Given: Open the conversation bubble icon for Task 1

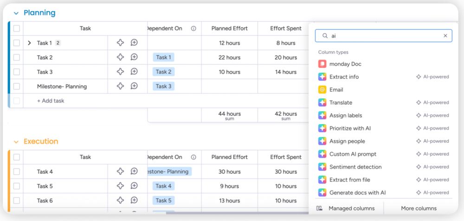Looking at the screenshot, I should point(134,43).
